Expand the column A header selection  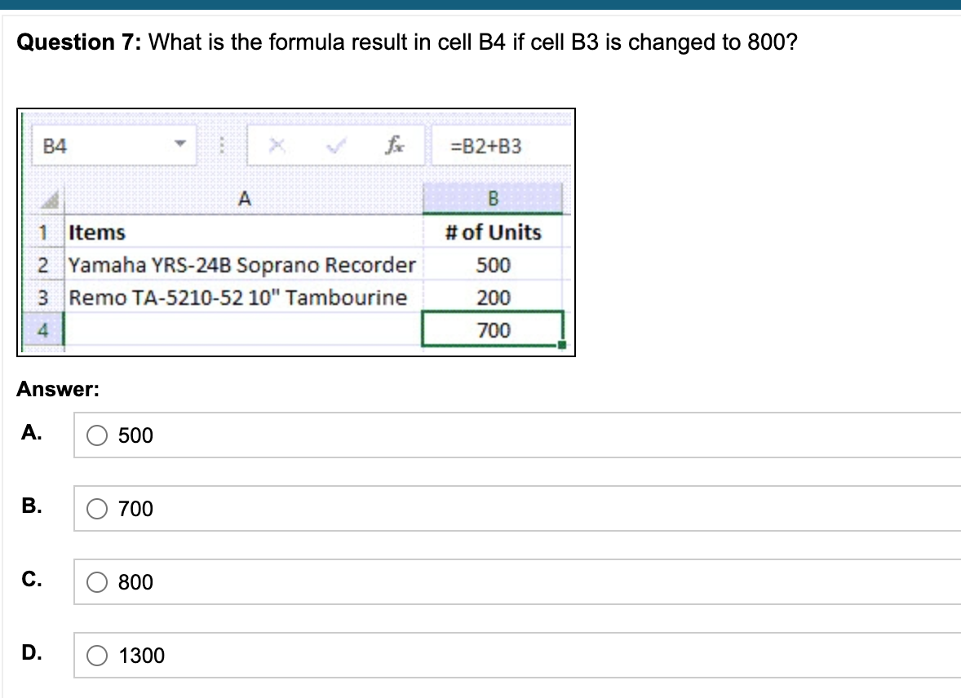(243, 197)
